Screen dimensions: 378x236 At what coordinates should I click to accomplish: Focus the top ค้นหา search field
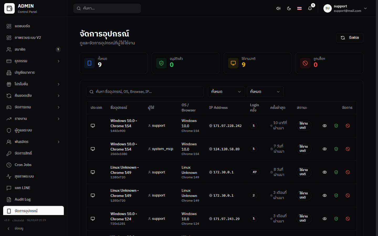(x=107, y=8)
